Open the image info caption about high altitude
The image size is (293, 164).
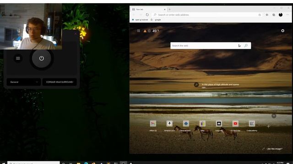[217, 85]
